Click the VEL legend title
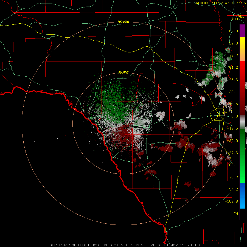The width and height of the screenshot is (247, 247). pyautogui.click(x=241, y=16)
